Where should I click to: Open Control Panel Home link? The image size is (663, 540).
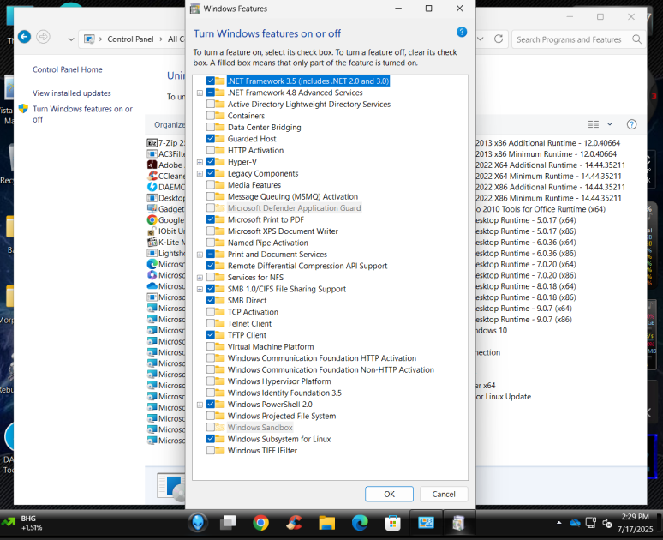pos(67,69)
